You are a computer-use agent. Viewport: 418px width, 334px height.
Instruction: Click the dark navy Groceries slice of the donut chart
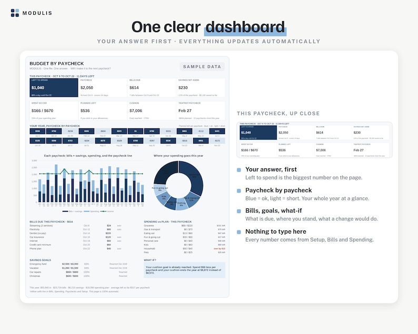coord(195,177)
